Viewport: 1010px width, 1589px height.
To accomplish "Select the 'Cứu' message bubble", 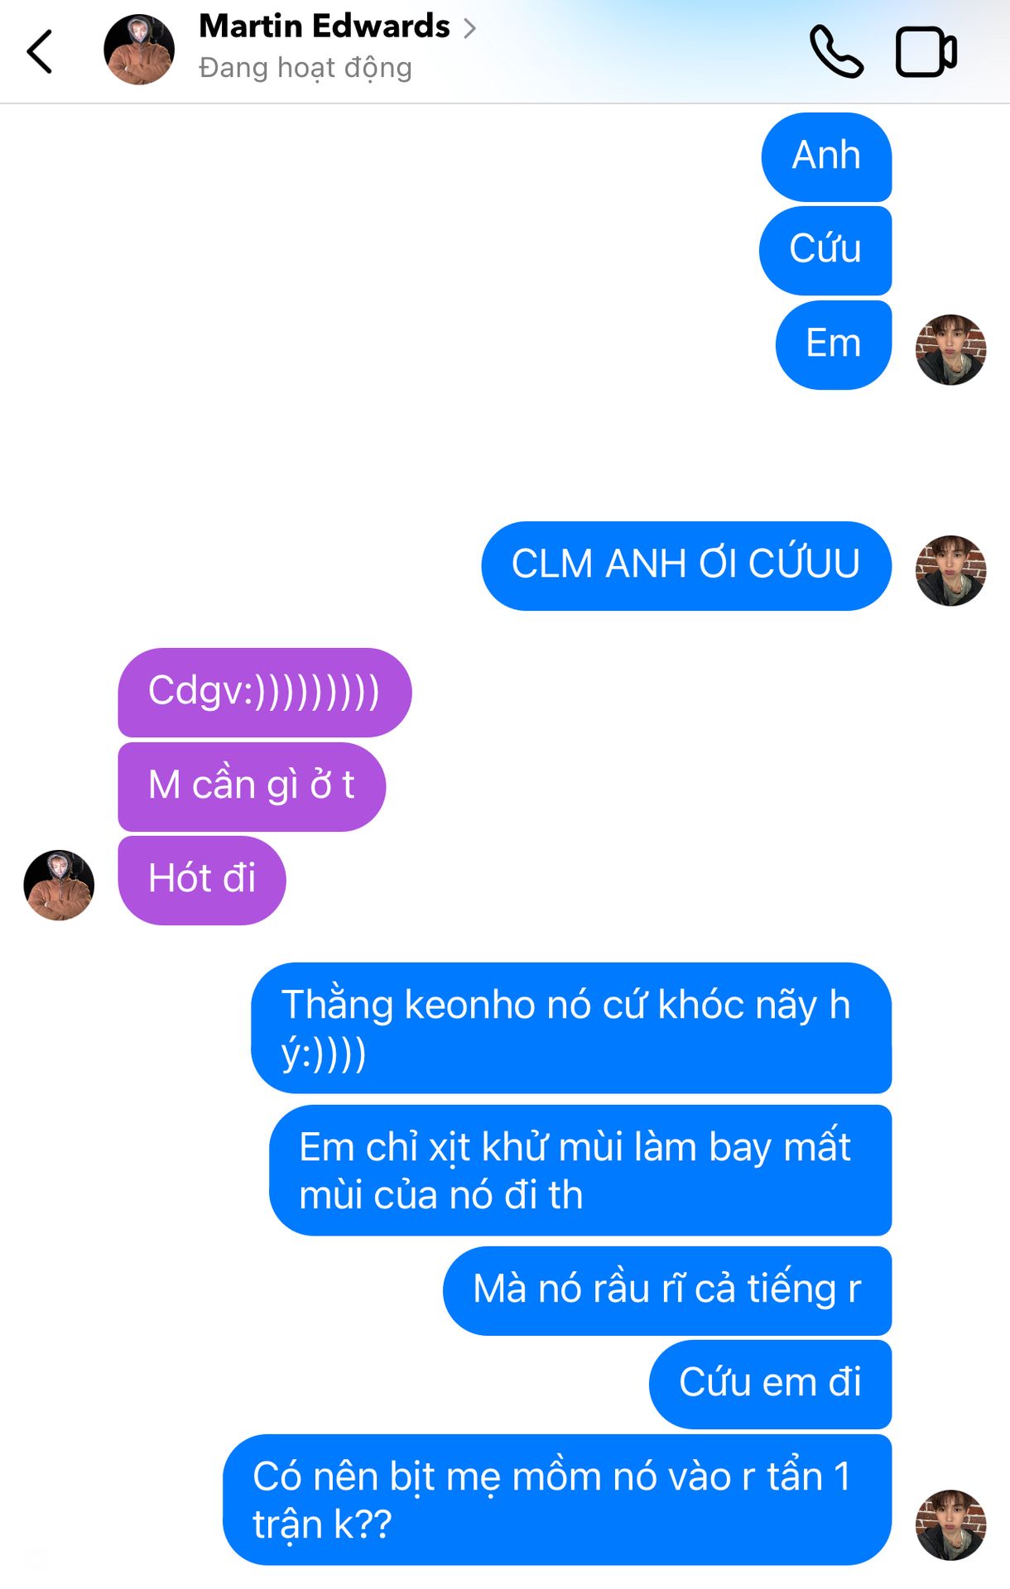I will coord(825,250).
